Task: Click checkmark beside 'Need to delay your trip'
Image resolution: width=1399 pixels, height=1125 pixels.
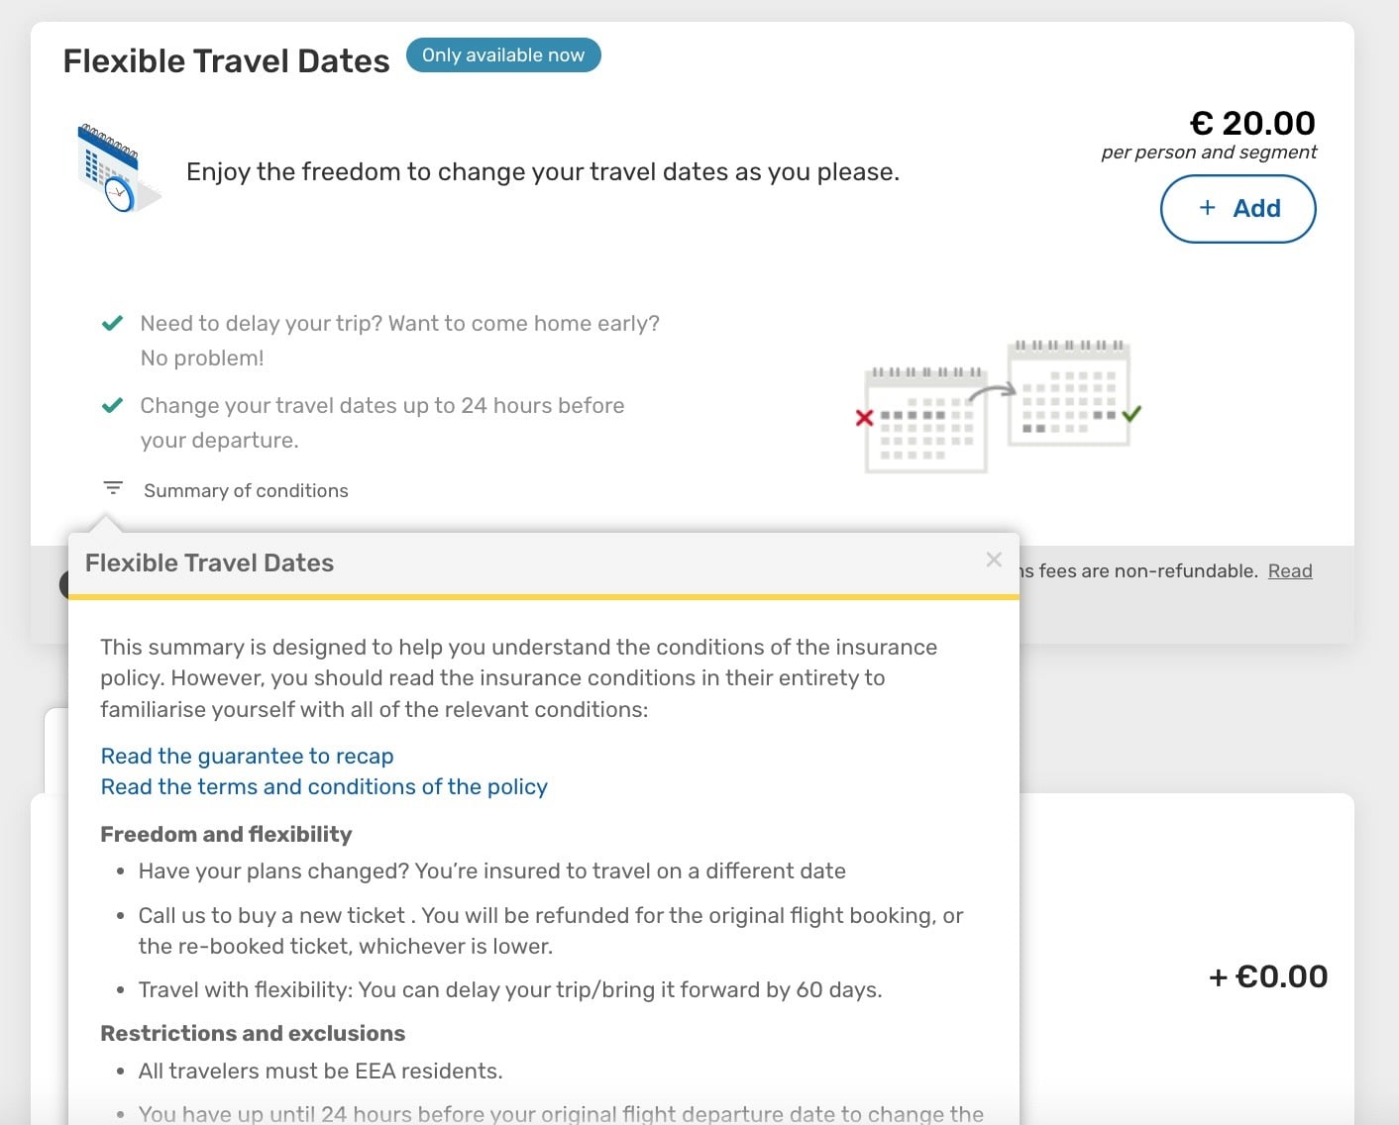Action: (113, 323)
